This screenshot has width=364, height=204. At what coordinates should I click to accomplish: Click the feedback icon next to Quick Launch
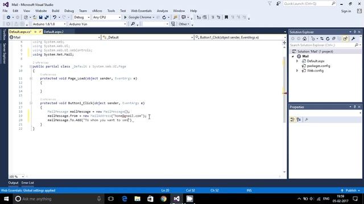278,4
